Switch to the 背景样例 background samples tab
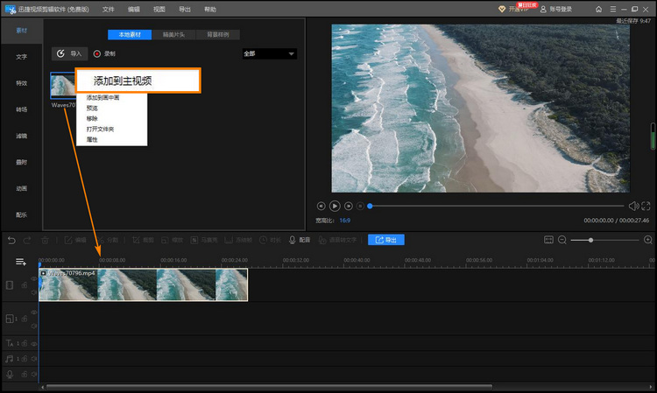The height and width of the screenshot is (393, 657). tap(218, 35)
